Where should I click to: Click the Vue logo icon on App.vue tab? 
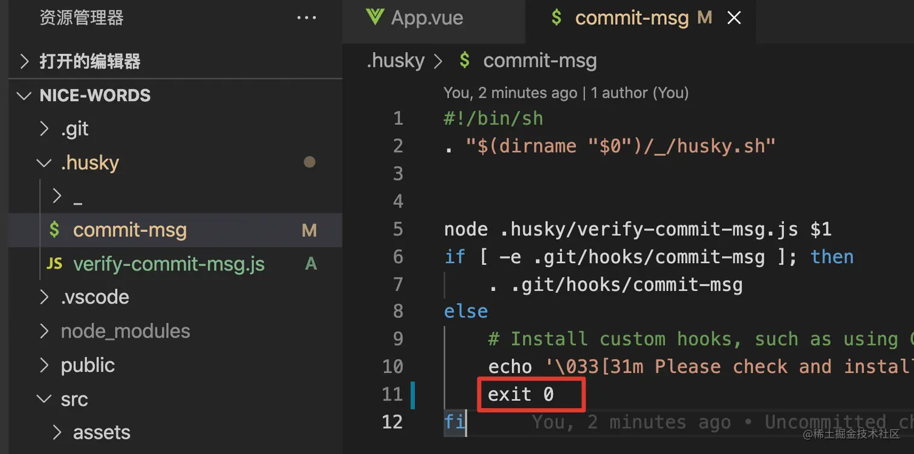pyautogui.click(x=375, y=17)
